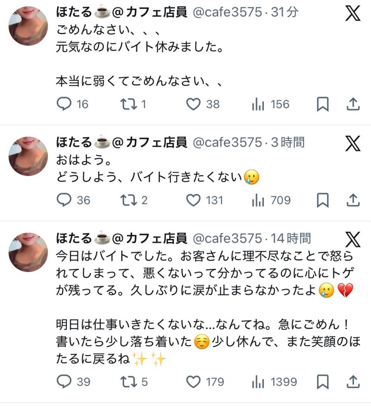Image resolution: width=371 pixels, height=408 pixels.
Task: Repost the 31分 tweet
Action: [x=128, y=104]
